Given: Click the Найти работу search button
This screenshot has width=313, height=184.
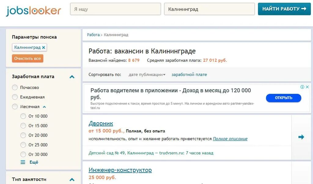Looking at the screenshot, I should [284, 9].
